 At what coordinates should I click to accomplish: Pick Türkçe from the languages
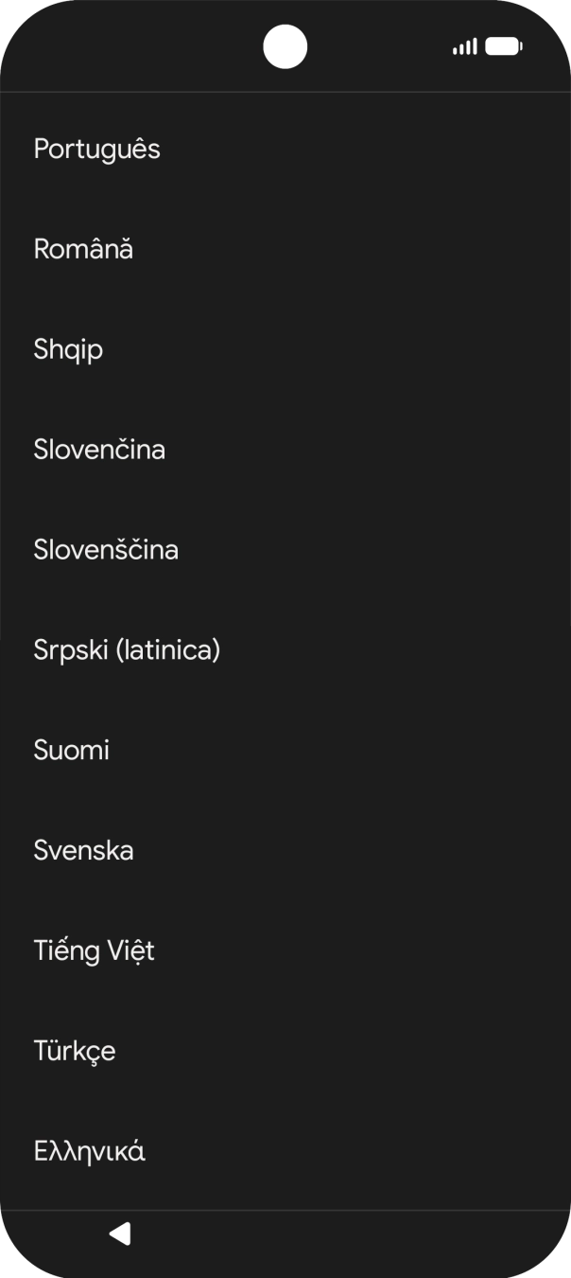(75, 1051)
